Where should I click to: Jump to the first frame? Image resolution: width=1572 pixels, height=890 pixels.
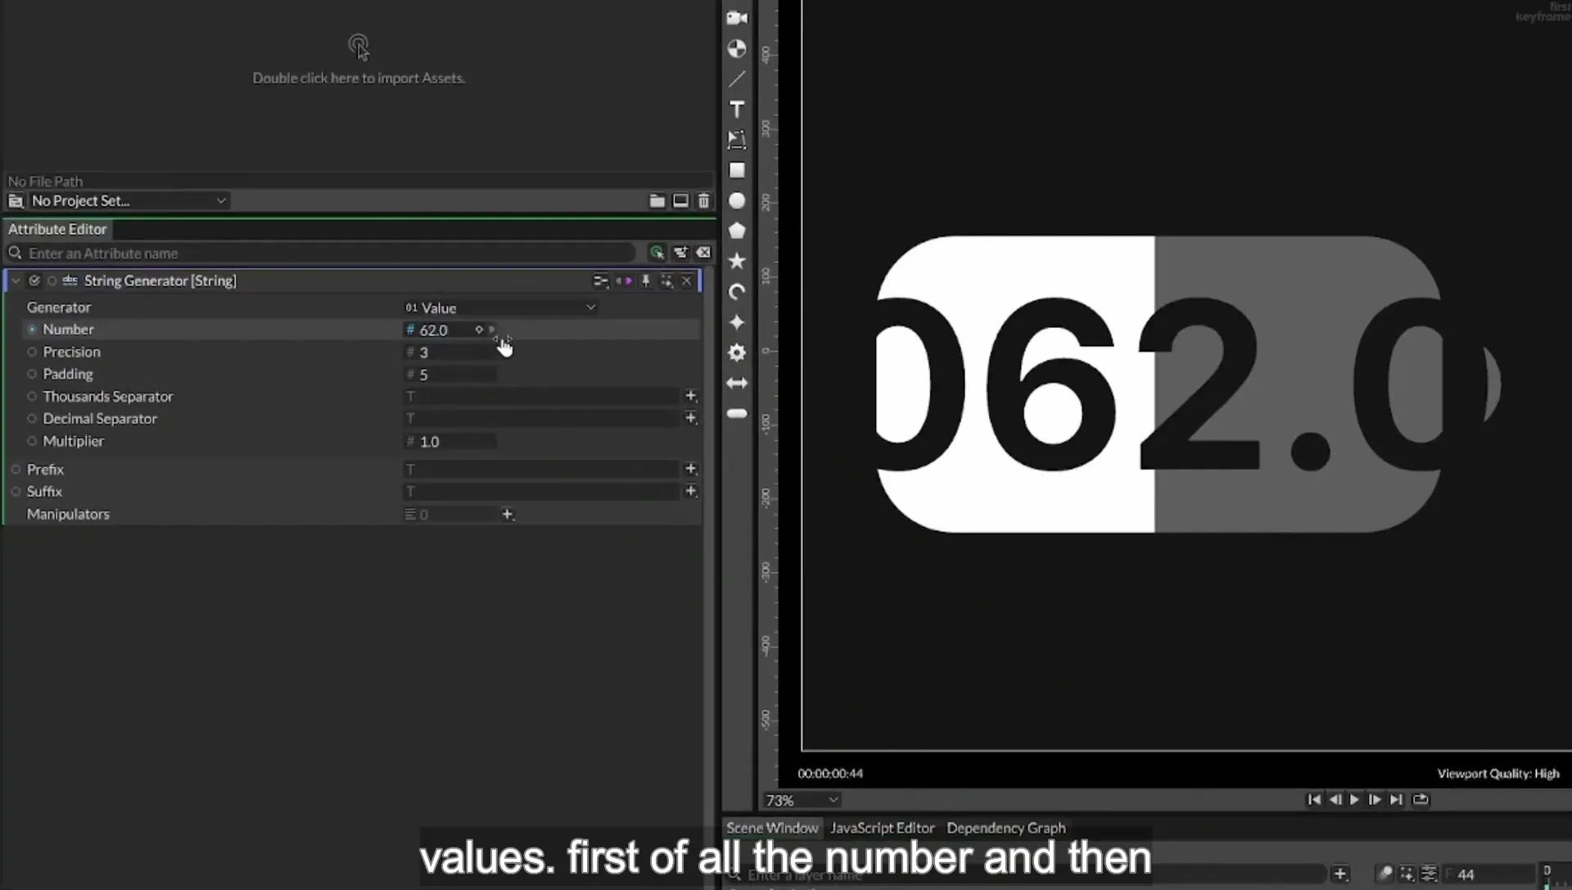click(x=1314, y=799)
